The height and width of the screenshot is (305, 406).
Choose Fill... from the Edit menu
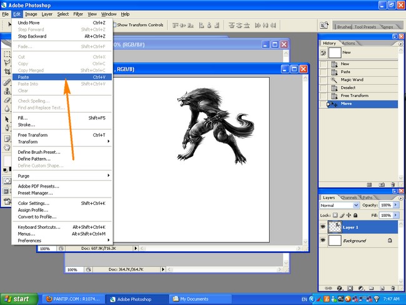62,118
